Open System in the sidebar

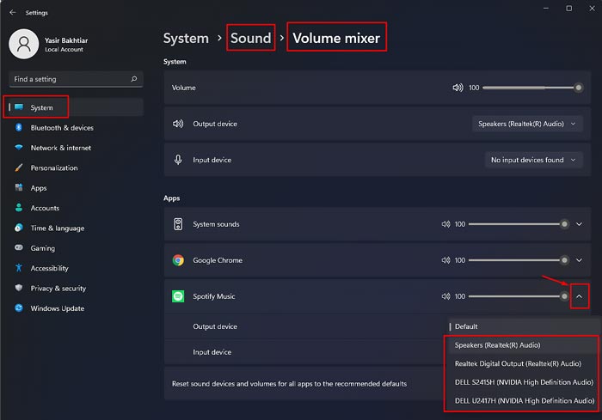(76, 107)
